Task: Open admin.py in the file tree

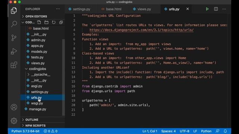Action: (38, 40)
